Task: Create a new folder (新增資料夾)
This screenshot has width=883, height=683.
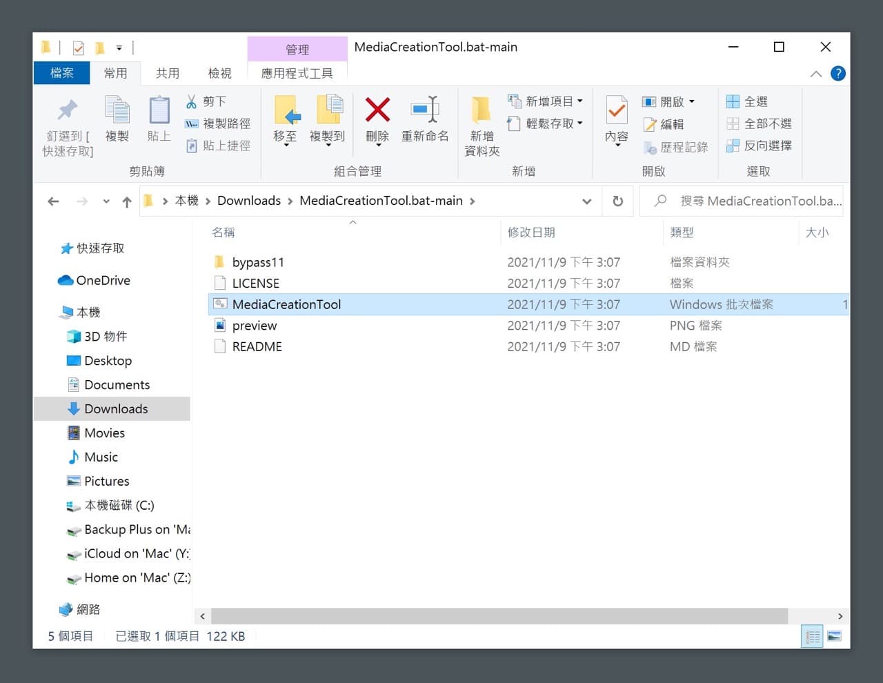Action: tap(482, 127)
